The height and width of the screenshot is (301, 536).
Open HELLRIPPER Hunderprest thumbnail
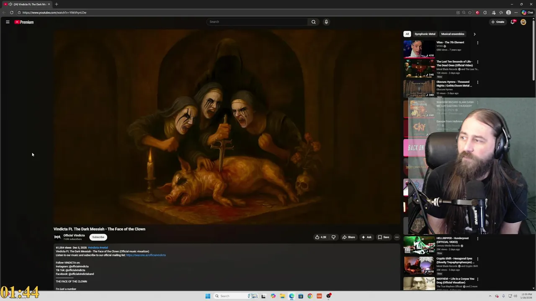419,245
